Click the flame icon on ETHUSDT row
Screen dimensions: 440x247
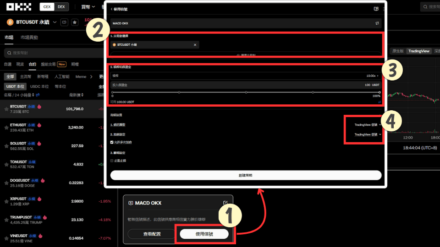39,125
